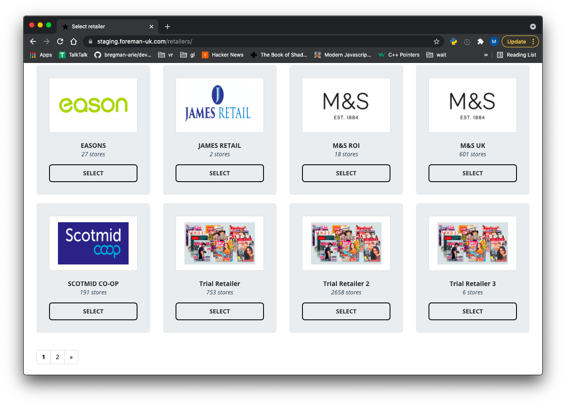This screenshot has width=566, height=406.
Task: Click the 753 stores Trial Retailer magazines image
Action: pyautogui.click(x=220, y=243)
